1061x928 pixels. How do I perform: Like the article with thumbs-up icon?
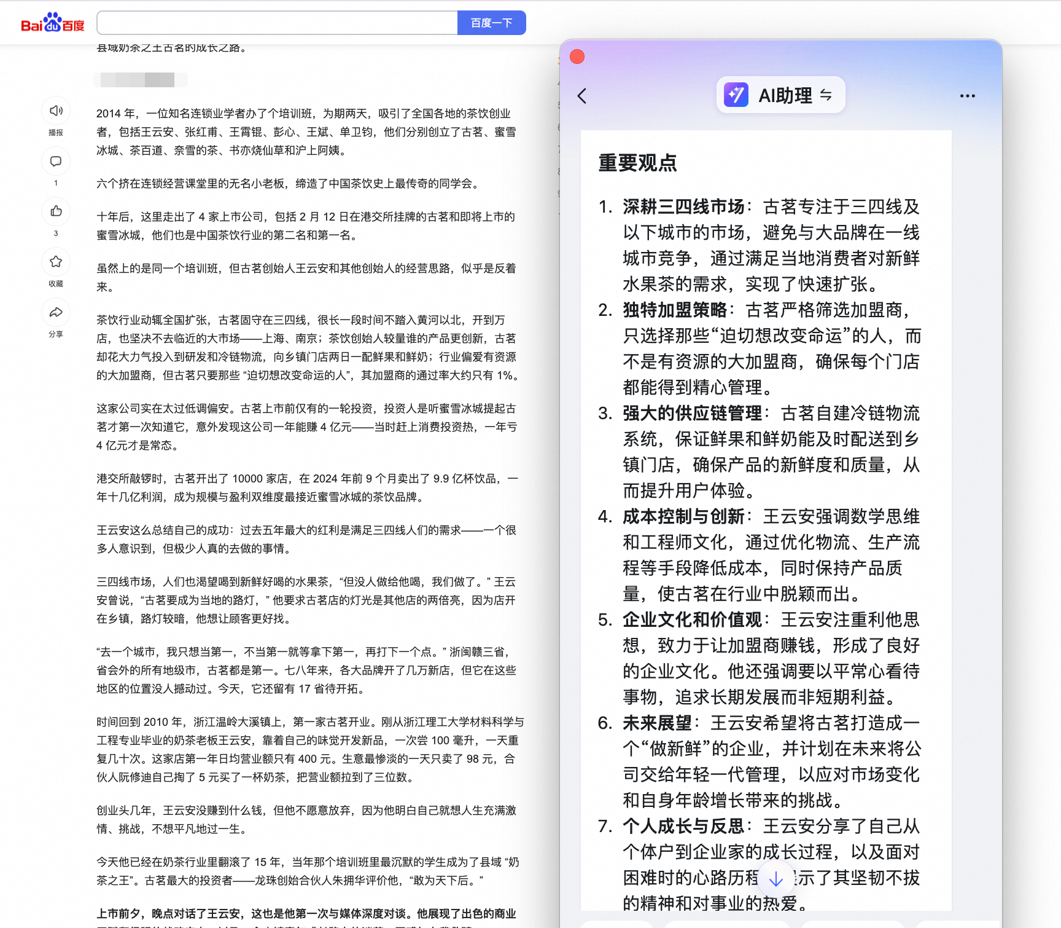point(56,211)
